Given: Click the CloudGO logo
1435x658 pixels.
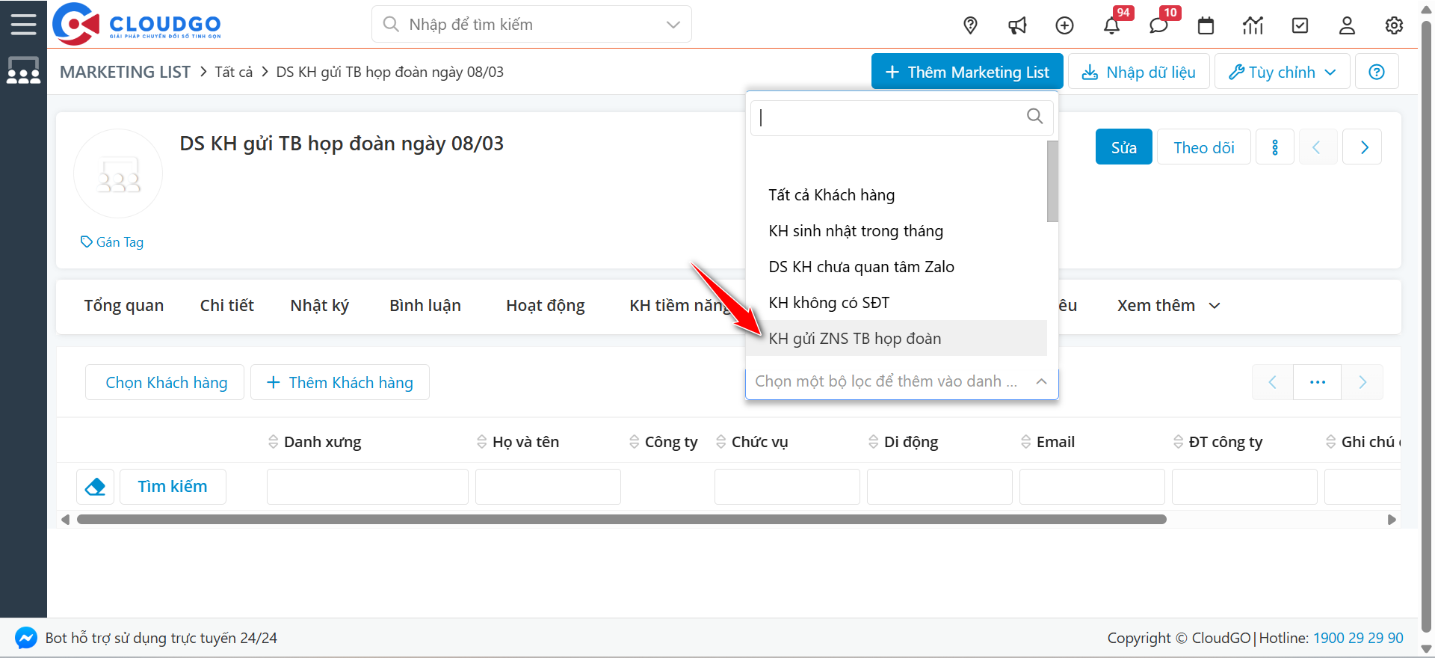Looking at the screenshot, I should [x=137, y=24].
